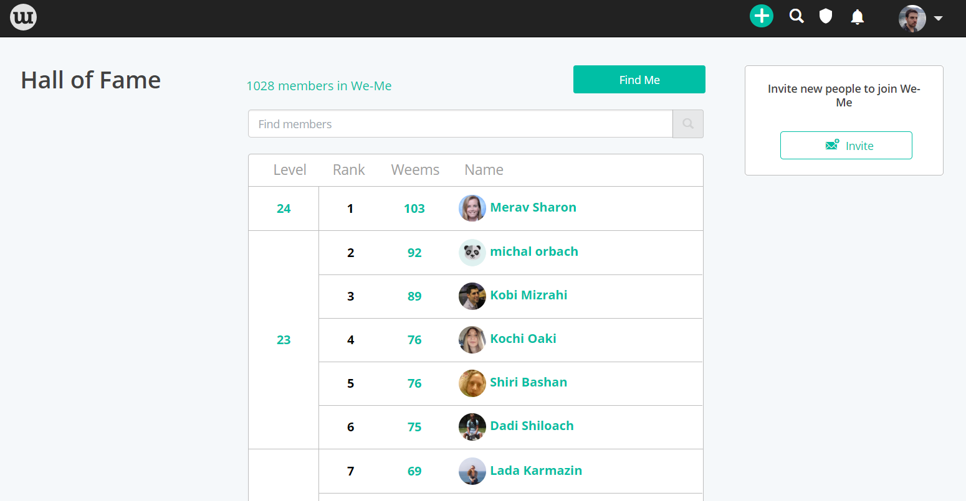The image size is (966, 501).
Task: Click Merav Sharon's avatar photo
Action: 472,208
